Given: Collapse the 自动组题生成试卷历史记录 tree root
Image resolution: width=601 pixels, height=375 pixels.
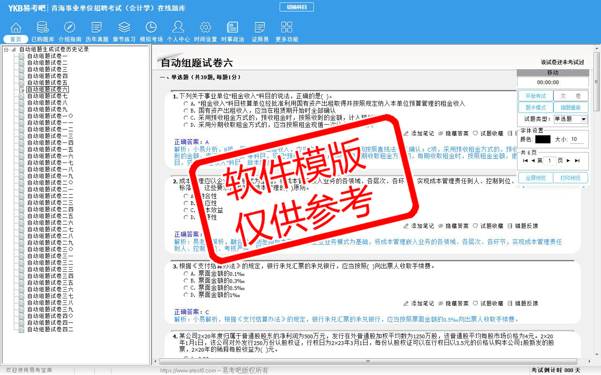Looking at the screenshot, I should [x=6, y=50].
